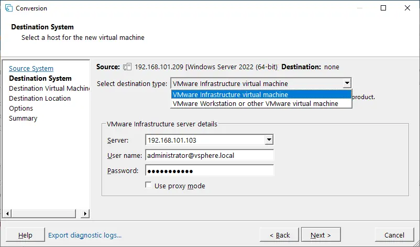Click 'VMware Infrastructure server details' group label
Viewport: 420px width, 247px height.
[x=162, y=124]
